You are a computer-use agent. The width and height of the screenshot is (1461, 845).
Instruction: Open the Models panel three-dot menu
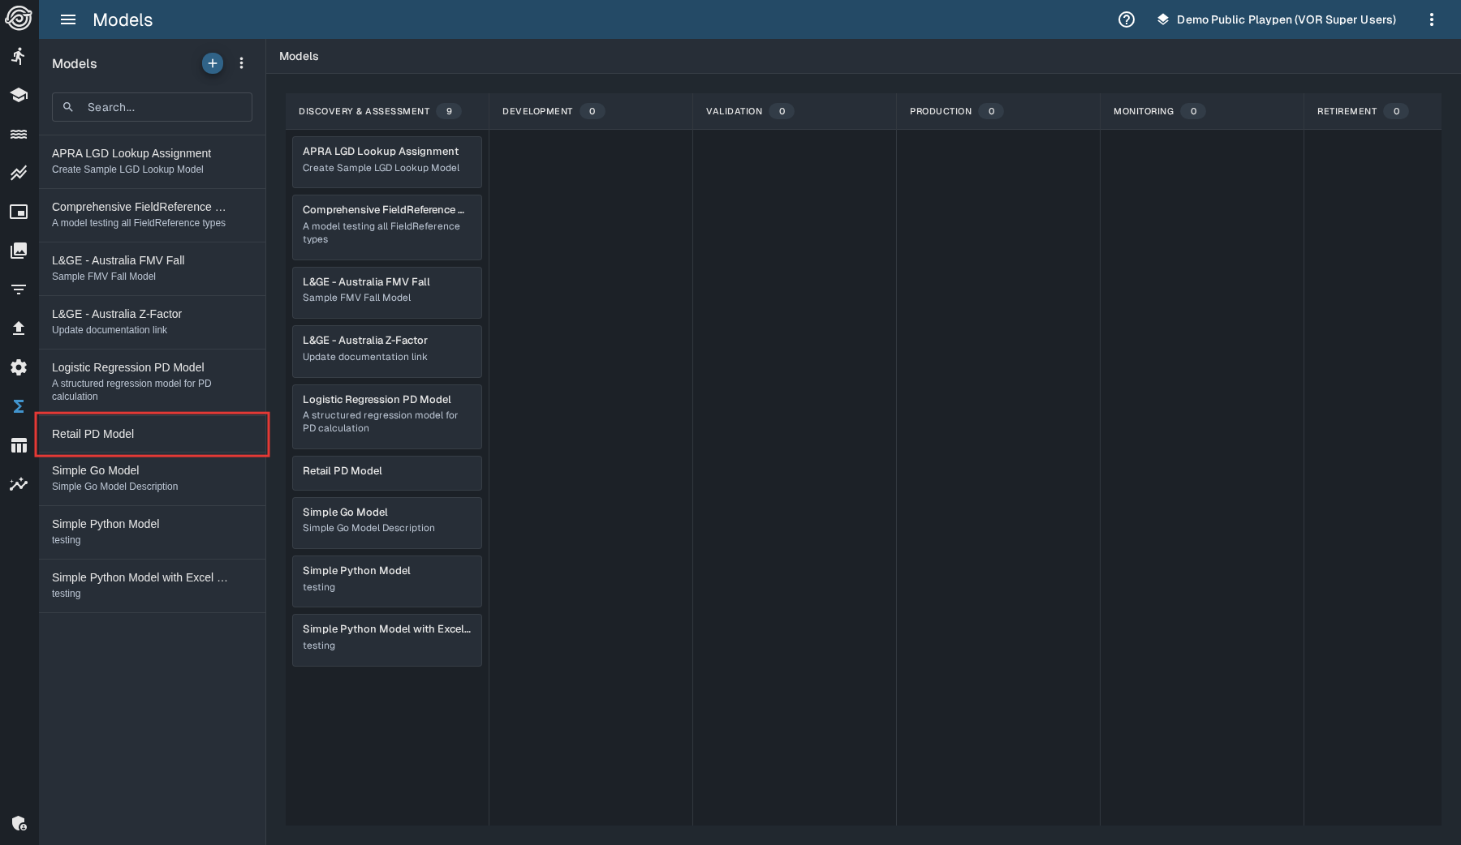(241, 63)
